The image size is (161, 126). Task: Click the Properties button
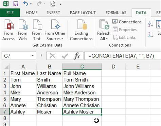125,30
